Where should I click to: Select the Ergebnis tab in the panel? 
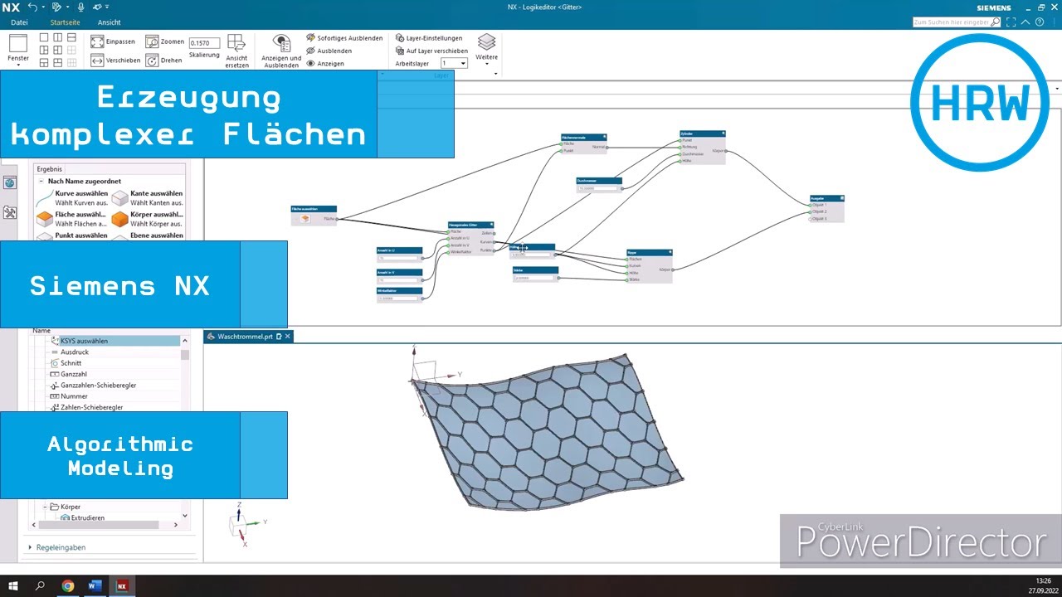tap(49, 169)
